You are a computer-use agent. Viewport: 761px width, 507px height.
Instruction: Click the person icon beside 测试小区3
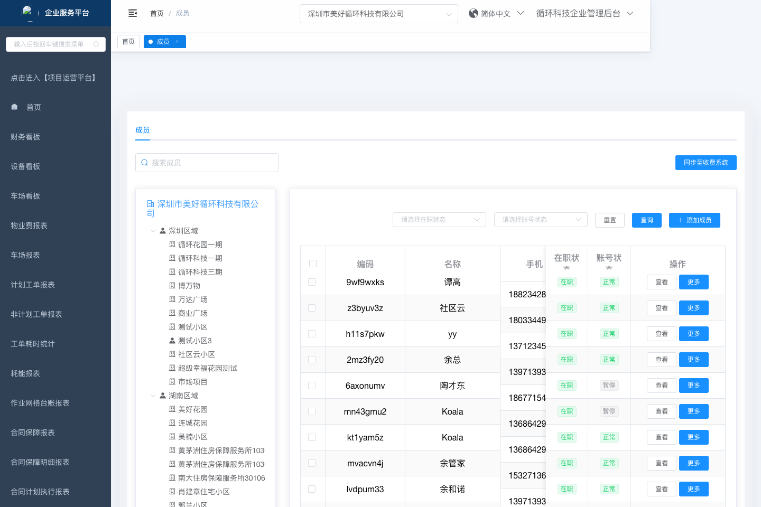172,341
